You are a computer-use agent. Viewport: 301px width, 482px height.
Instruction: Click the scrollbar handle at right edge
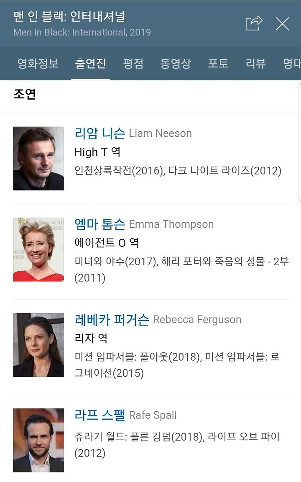point(299,141)
